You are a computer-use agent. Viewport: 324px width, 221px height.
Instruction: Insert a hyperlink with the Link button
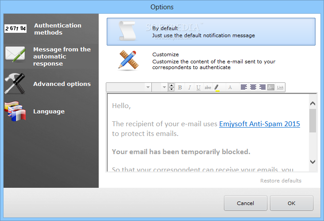[x=280, y=88]
